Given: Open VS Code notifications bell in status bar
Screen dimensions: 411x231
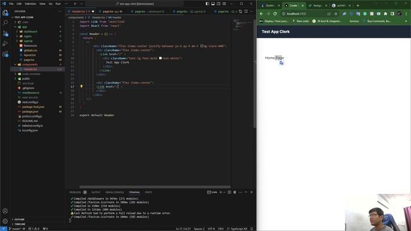Looking at the screenshot, I should coord(252,228).
